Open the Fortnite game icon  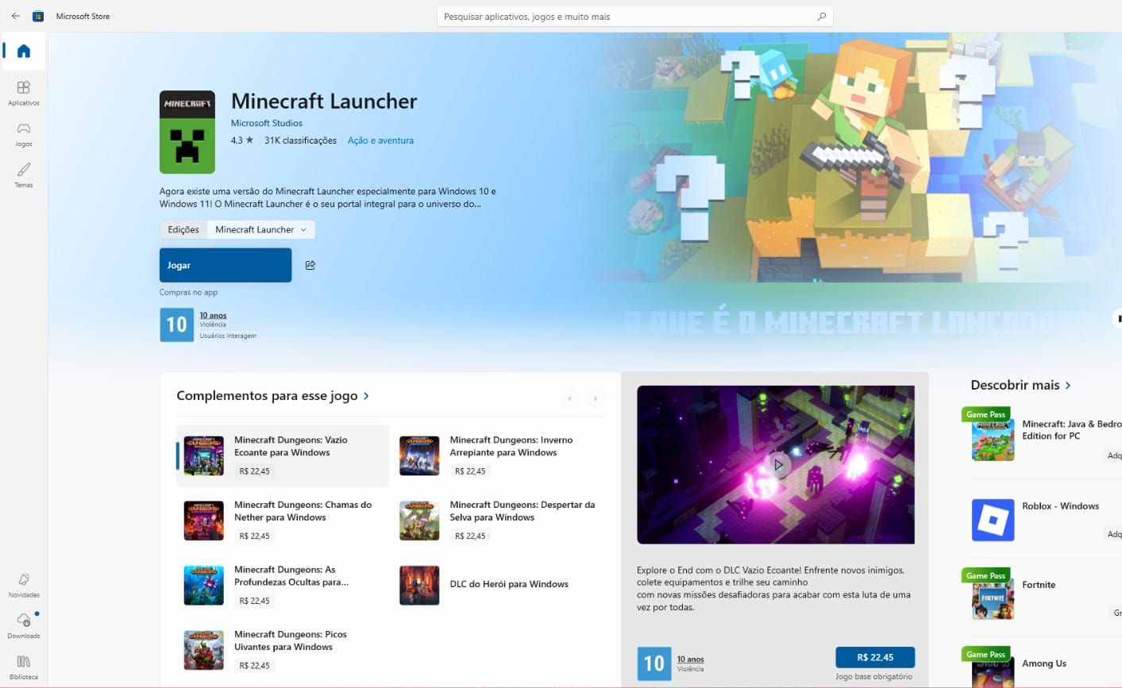tap(993, 599)
